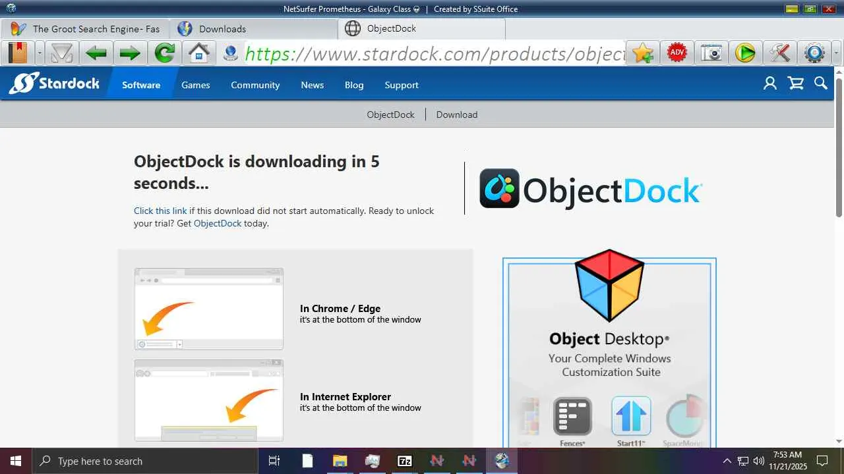Go back with the green left arrow
The height and width of the screenshot is (474, 844).
(x=96, y=52)
